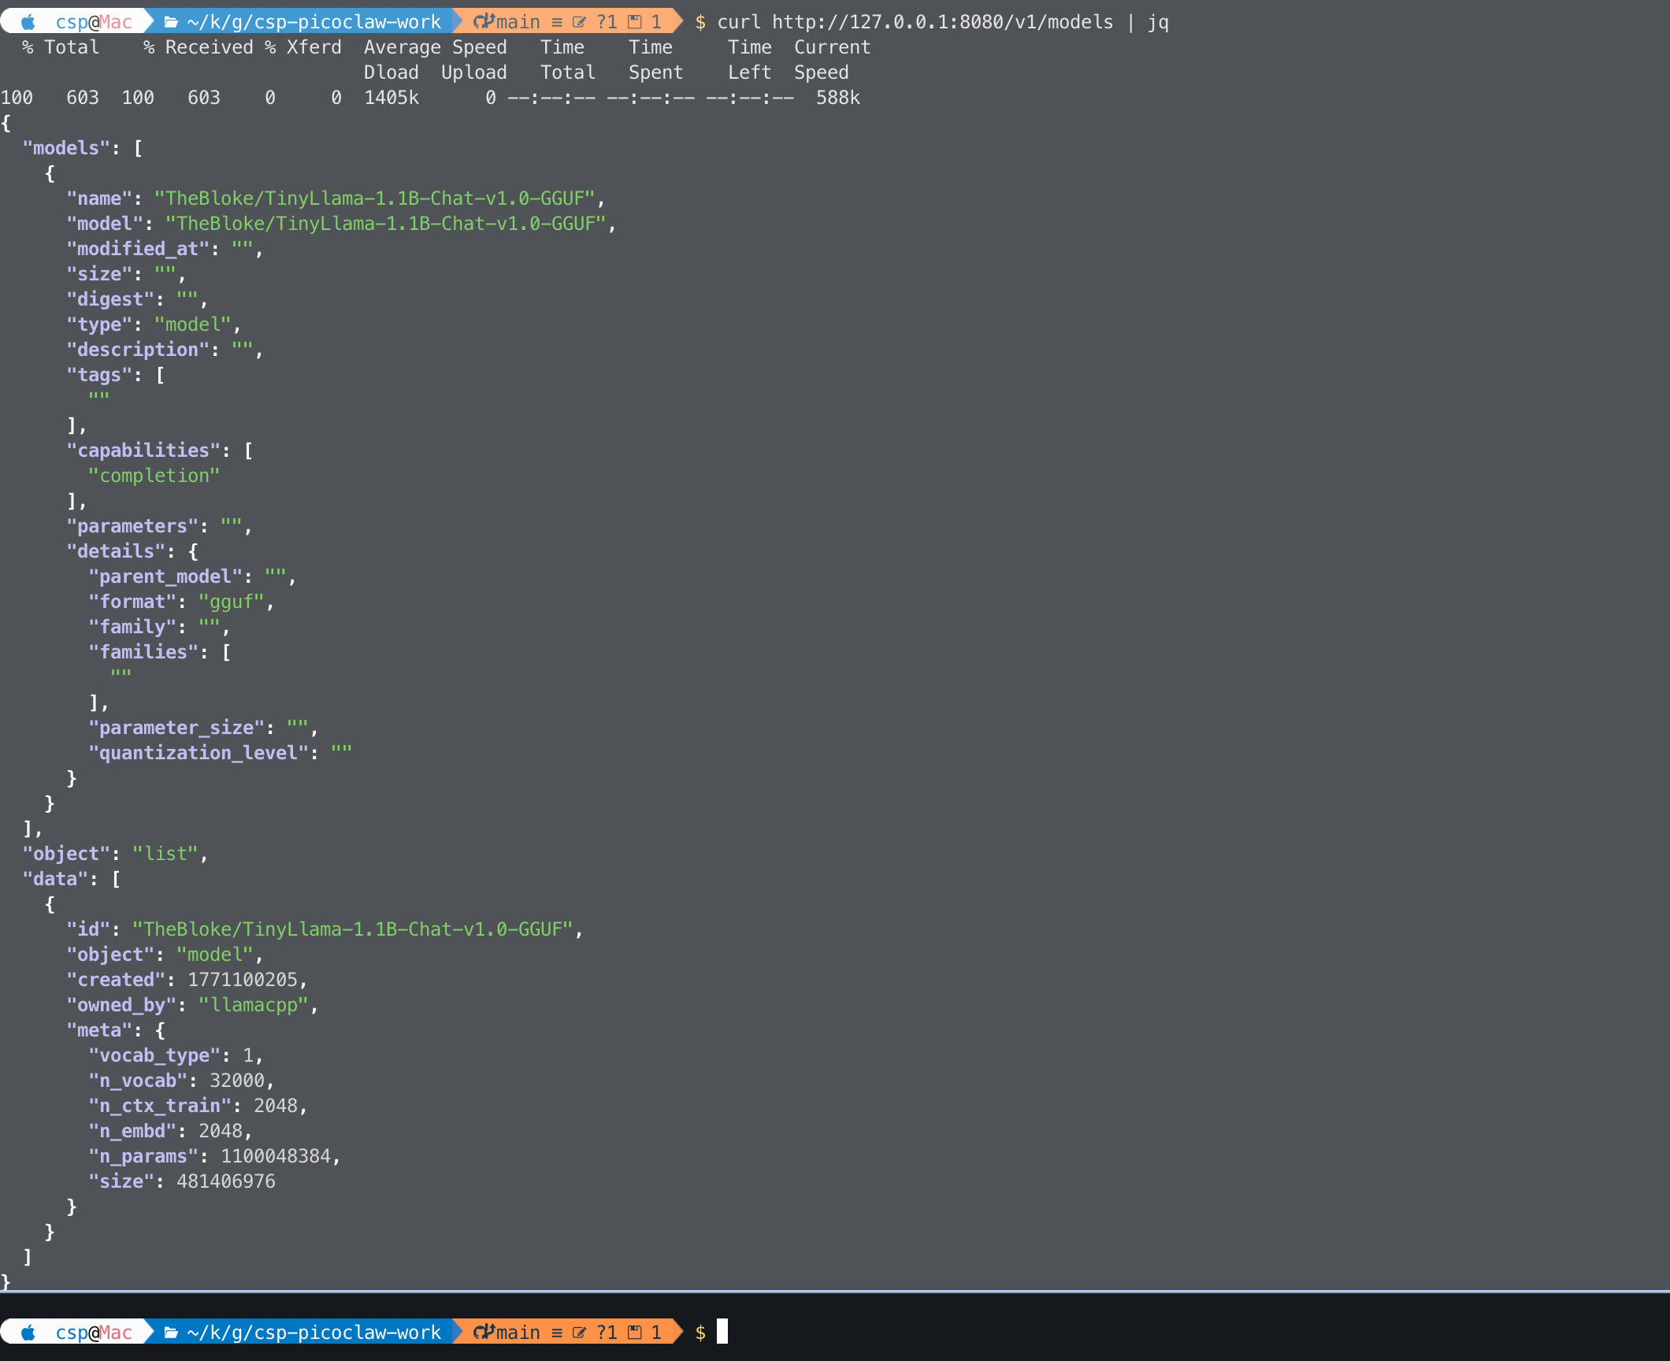The width and height of the screenshot is (1670, 1361).
Task: Click the n_params value 1100048384
Action: 276,1155
